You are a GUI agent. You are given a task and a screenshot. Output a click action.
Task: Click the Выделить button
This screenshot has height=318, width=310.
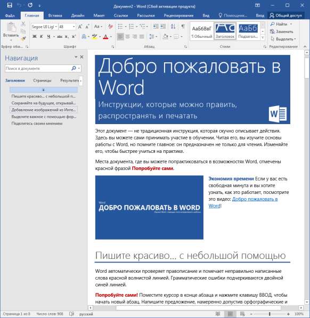point(283,39)
